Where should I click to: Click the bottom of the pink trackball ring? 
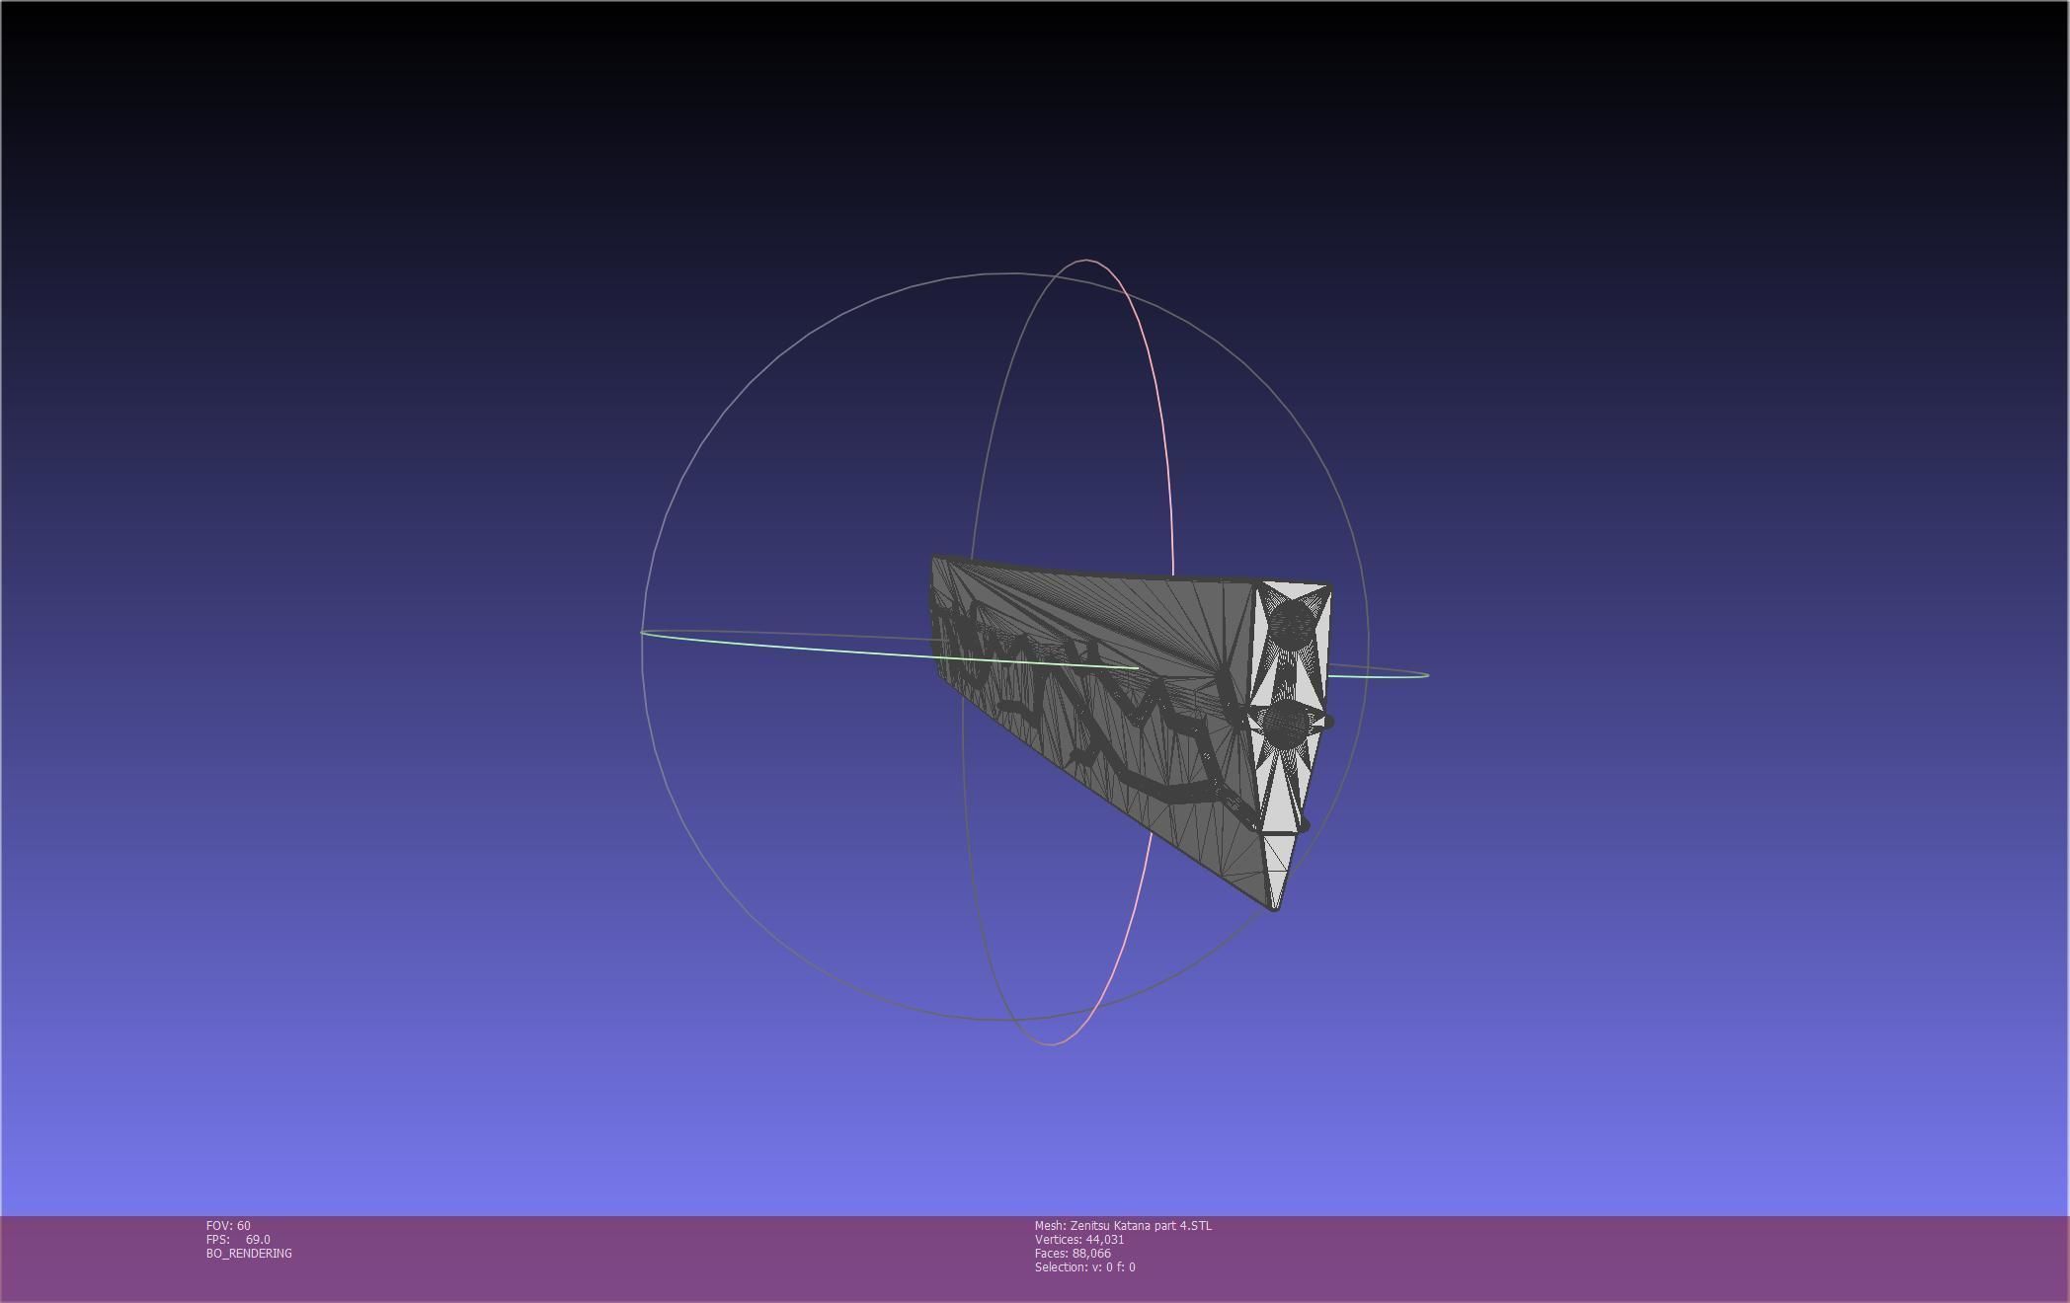click(1051, 1042)
